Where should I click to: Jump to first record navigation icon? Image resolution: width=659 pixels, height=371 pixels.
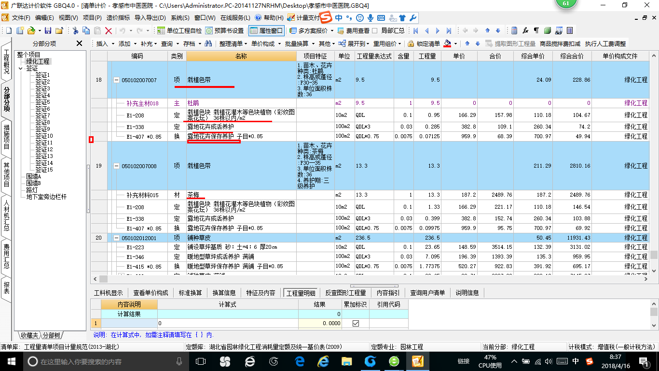pos(415,30)
